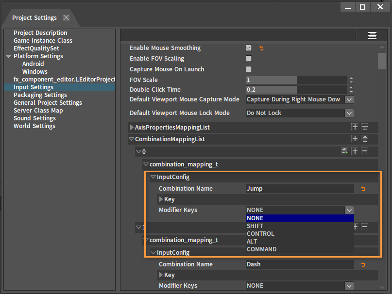Image resolution: width=392 pixels, height=294 pixels.
Task: Clear the AxisPropertiesMappingList with trash icon
Action: [365, 127]
